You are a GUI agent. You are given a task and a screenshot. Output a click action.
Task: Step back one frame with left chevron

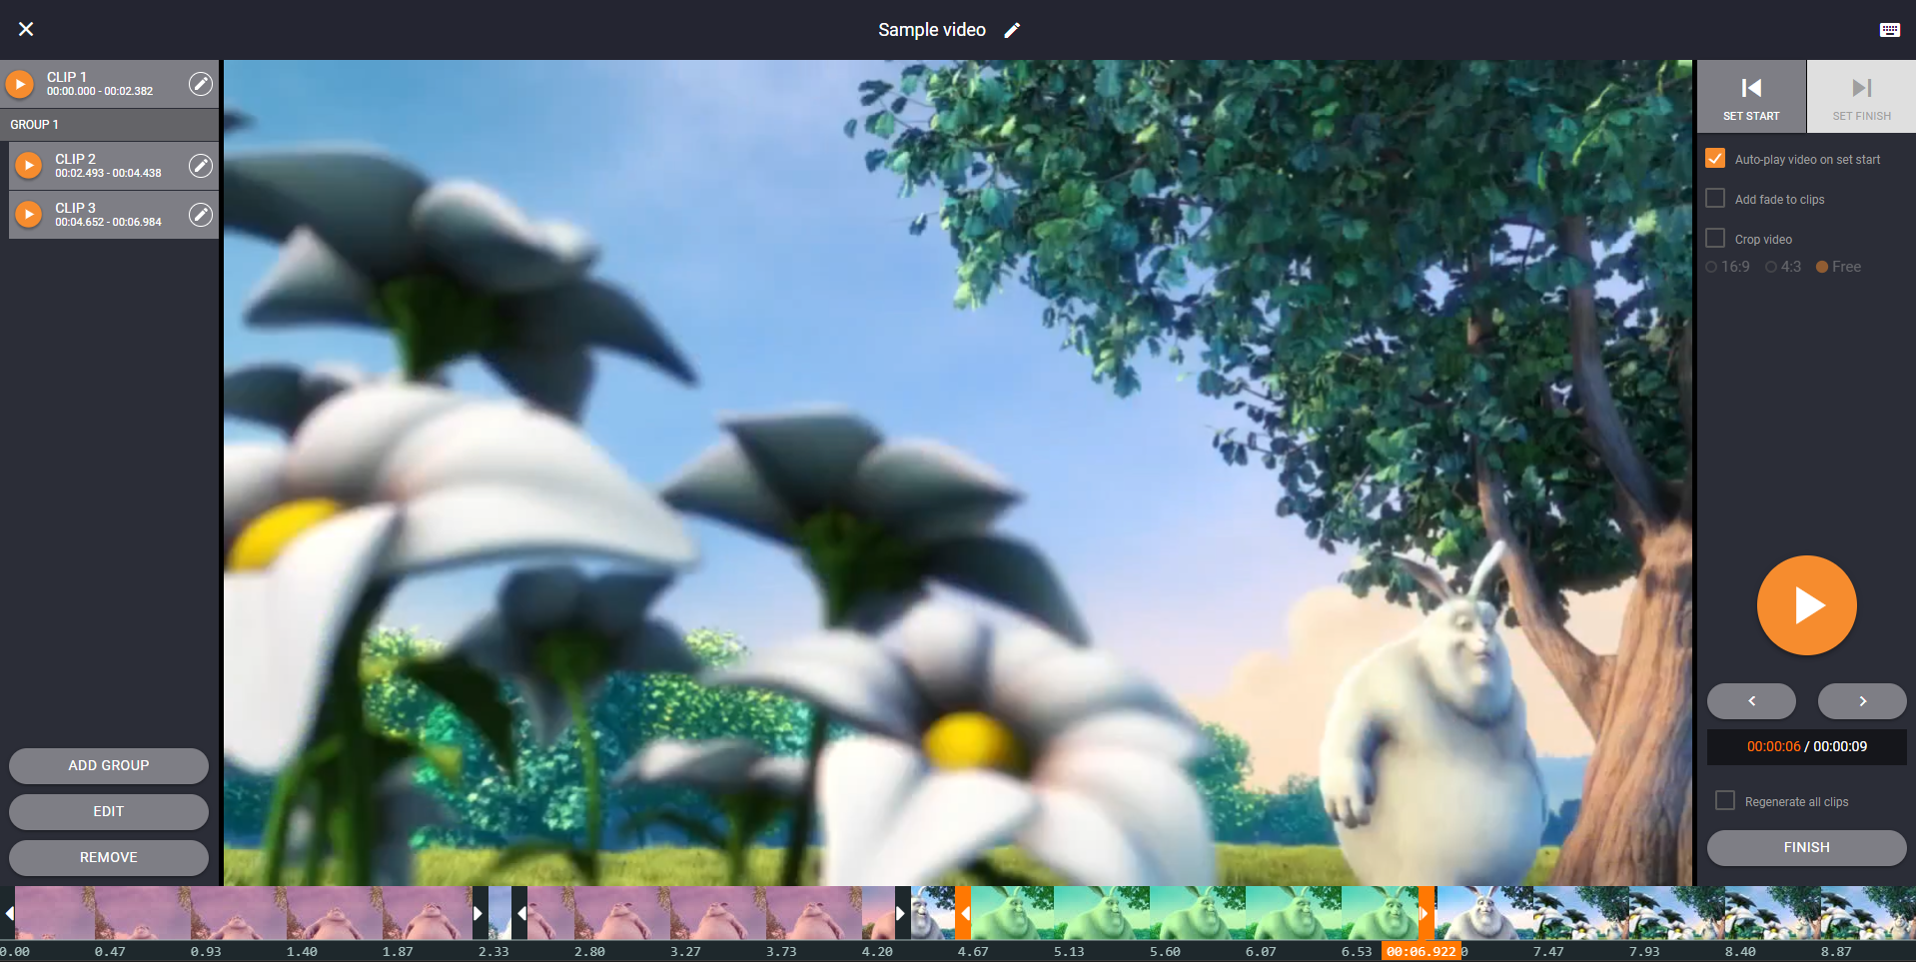[x=1751, y=701]
